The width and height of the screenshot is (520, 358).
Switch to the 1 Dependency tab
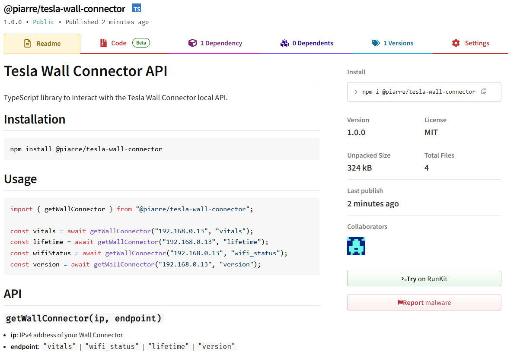tap(221, 43)
